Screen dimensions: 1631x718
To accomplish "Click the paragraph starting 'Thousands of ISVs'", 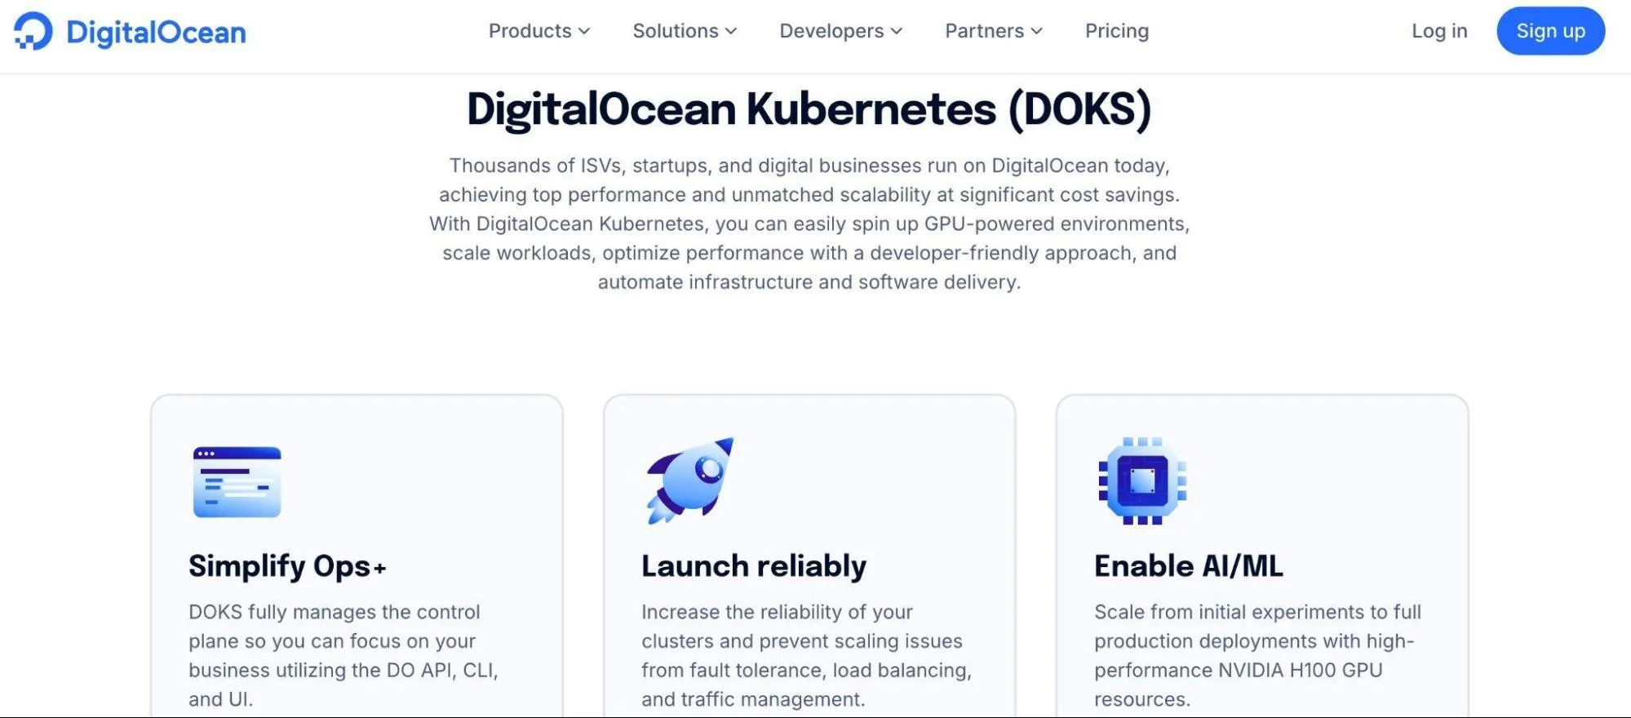I will (x=809, y=224).
